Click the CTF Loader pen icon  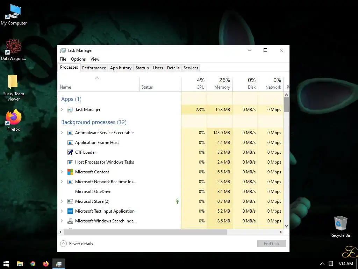(70, 152)
